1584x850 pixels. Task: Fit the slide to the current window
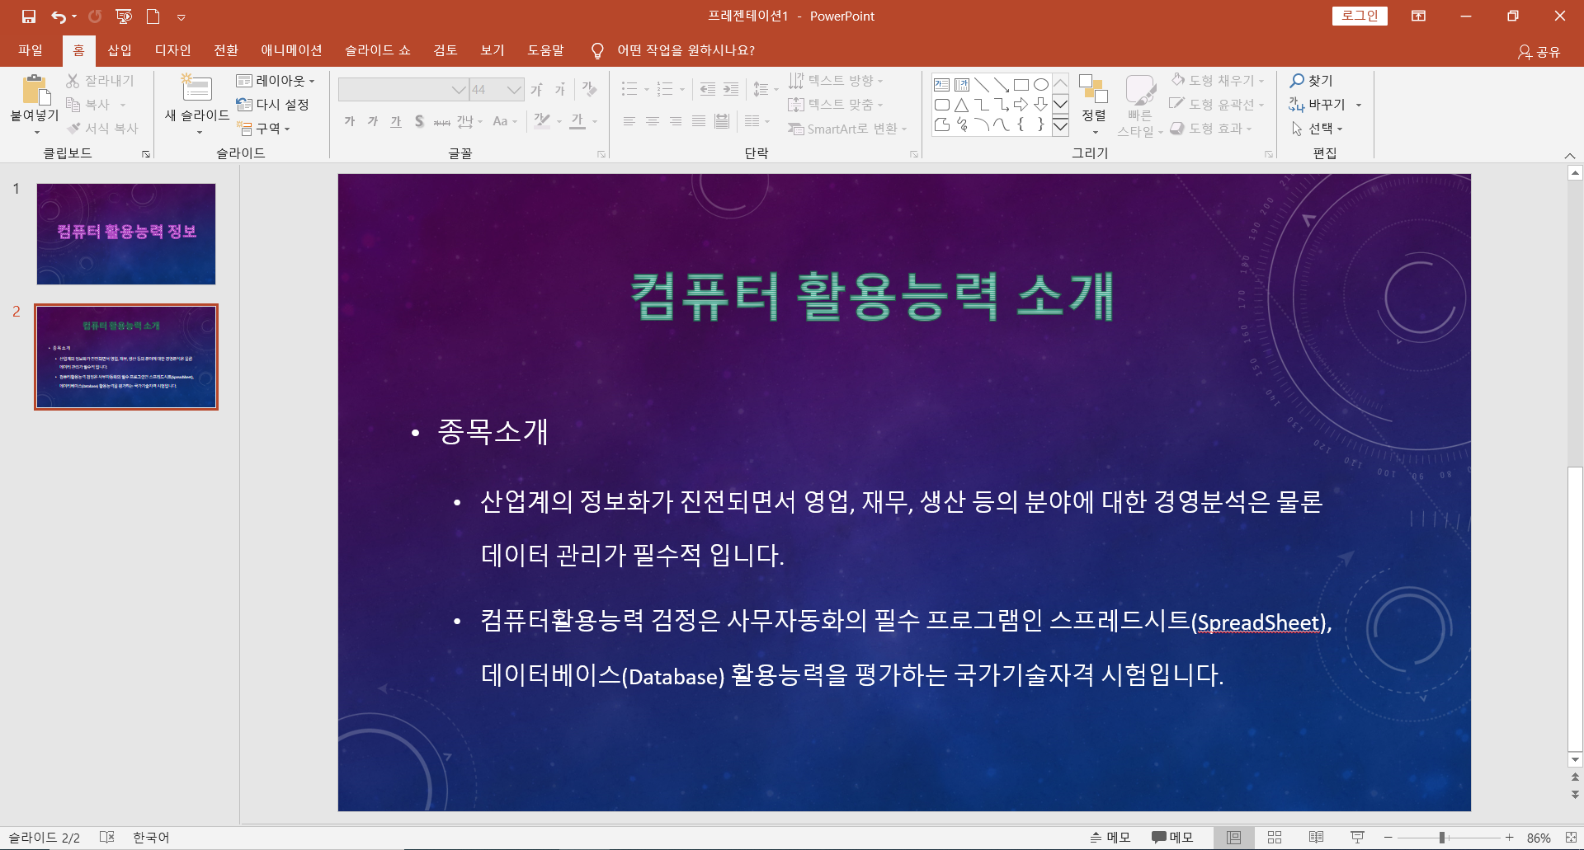pyautogui.click(x=1570, y=838)
